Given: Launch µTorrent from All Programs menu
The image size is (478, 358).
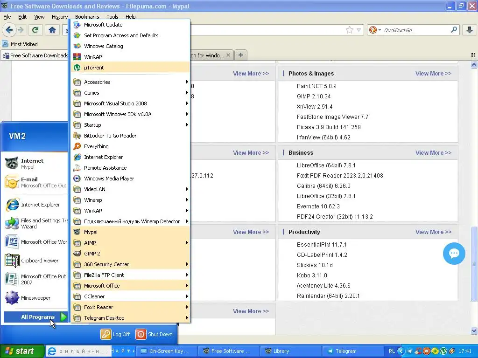Looking at the screenshot, I should tap(131, 68).
